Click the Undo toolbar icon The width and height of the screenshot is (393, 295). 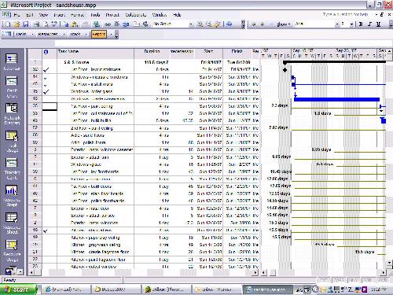85,24
